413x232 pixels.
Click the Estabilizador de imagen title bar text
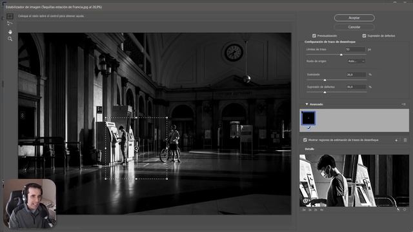(54, 7)
